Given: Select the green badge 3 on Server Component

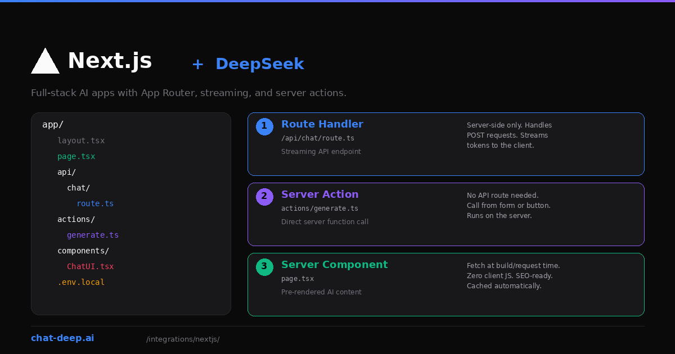Looking at the screenshot, I should 264,267.
